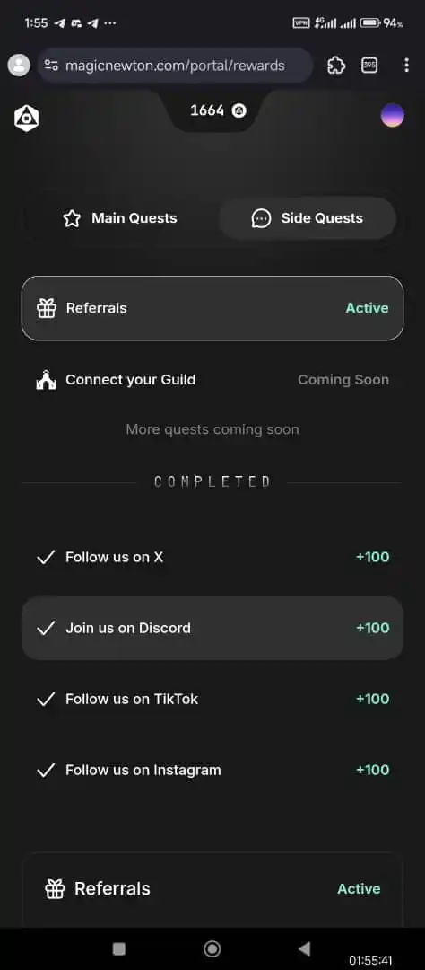Expand the bottom Referrals card
425x970 pixels.
[212, 889]
